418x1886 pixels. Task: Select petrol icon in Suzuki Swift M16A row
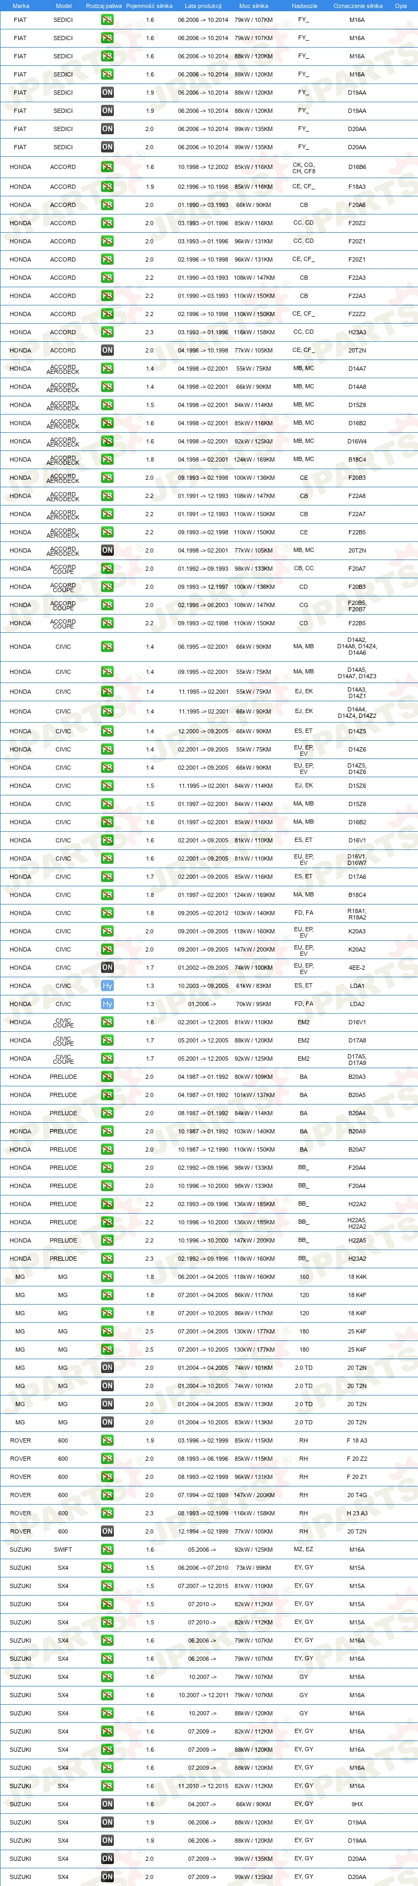click(107, 1550)
